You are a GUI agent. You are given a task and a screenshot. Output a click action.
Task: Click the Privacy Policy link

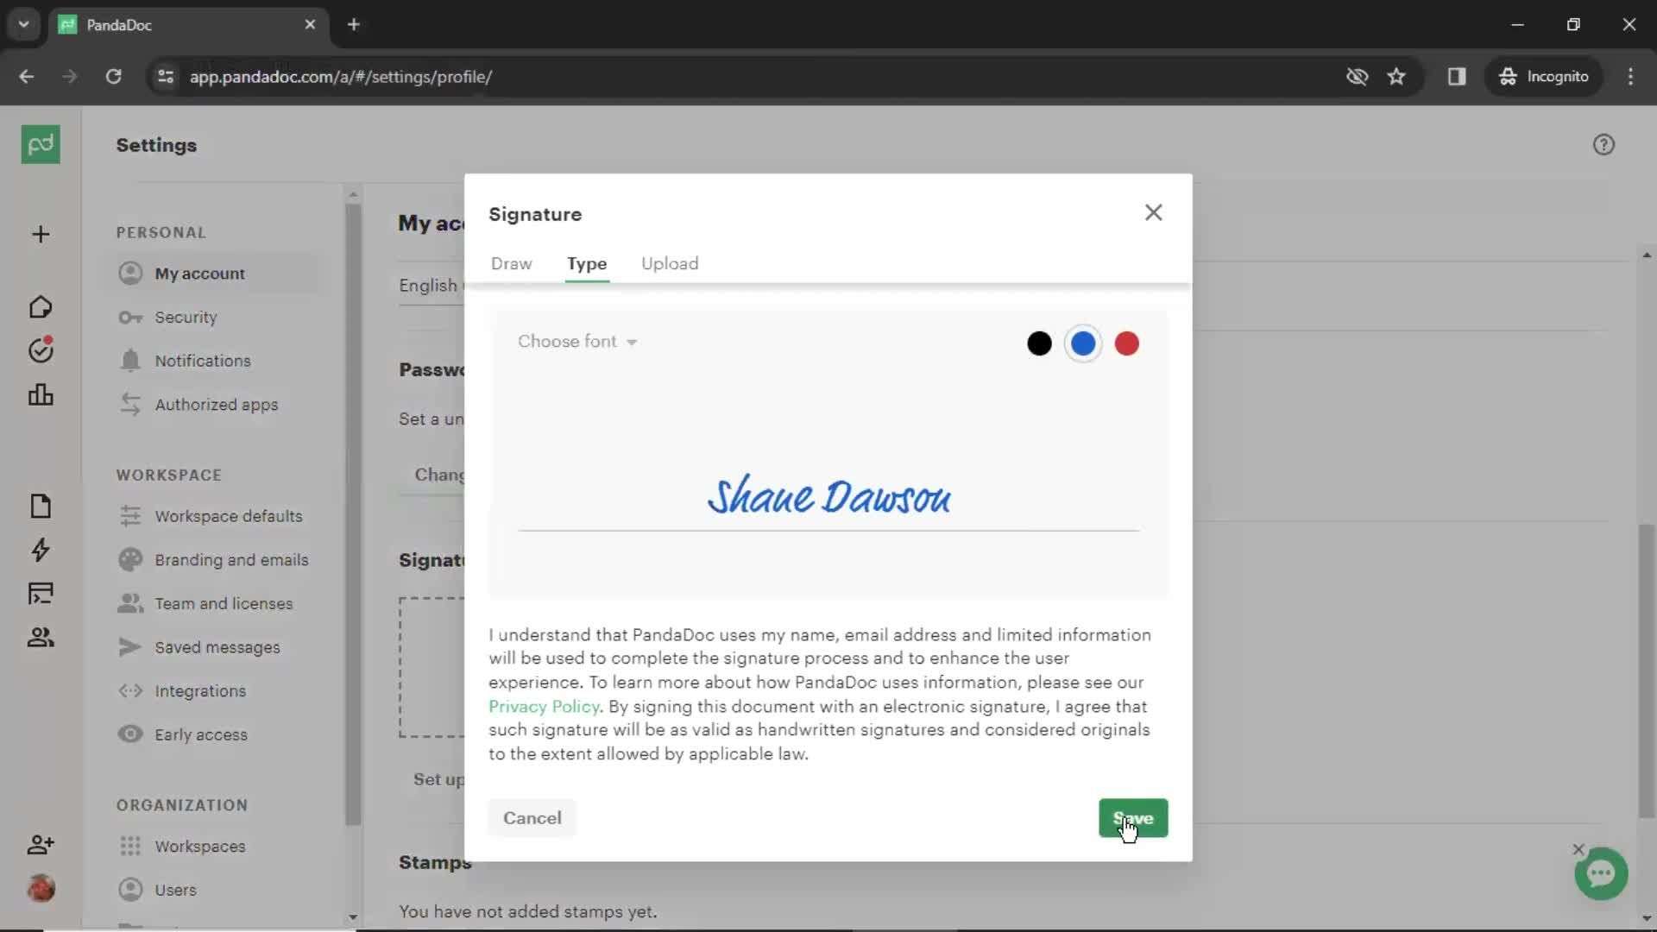545,706
